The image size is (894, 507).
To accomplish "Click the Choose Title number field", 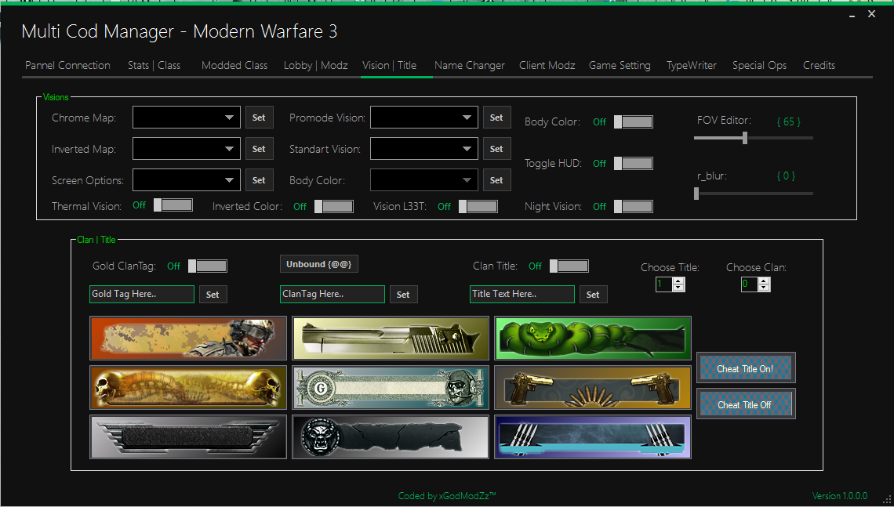I will (664, 284).
